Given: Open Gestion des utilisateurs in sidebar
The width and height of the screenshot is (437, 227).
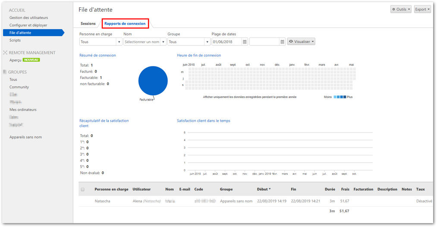Looking at the screenshot, I should click(x=29, y=18).
